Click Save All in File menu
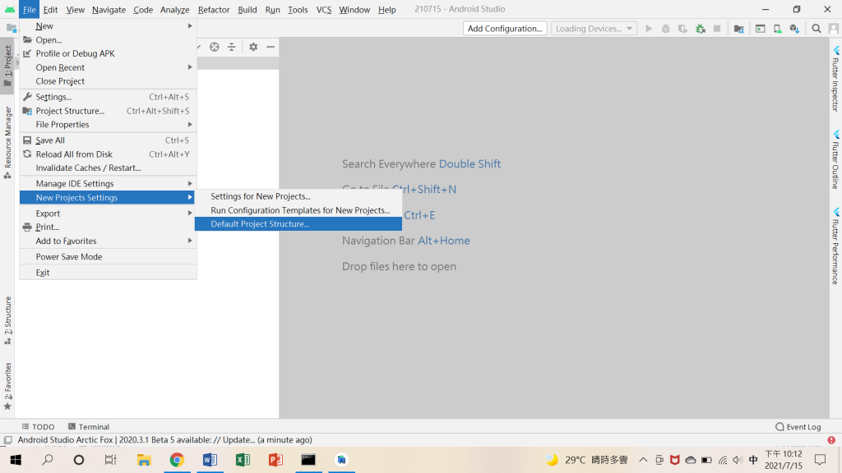Image resolution: width=842 pixels, height=473 pixels. pyautogui.click(x=108, y=140)
